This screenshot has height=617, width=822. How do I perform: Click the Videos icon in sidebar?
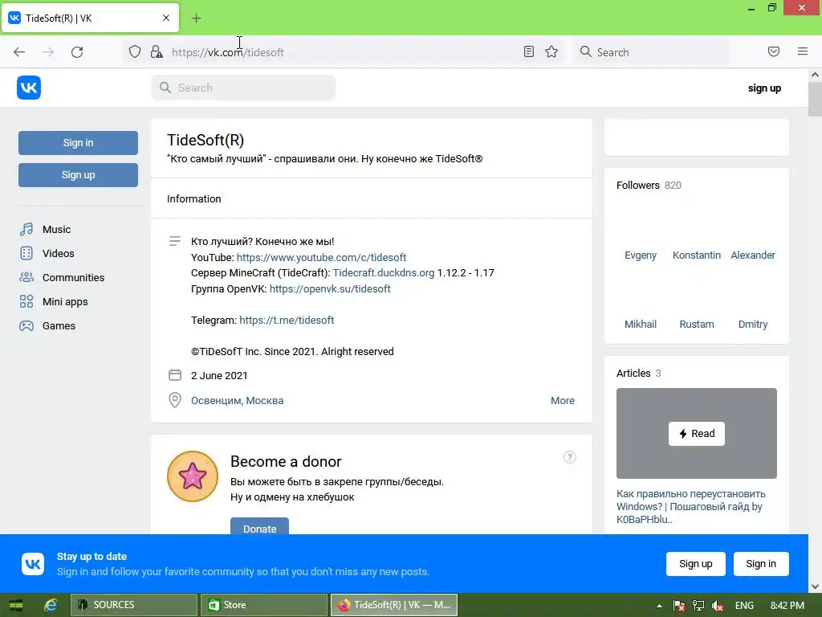point(26,253)
